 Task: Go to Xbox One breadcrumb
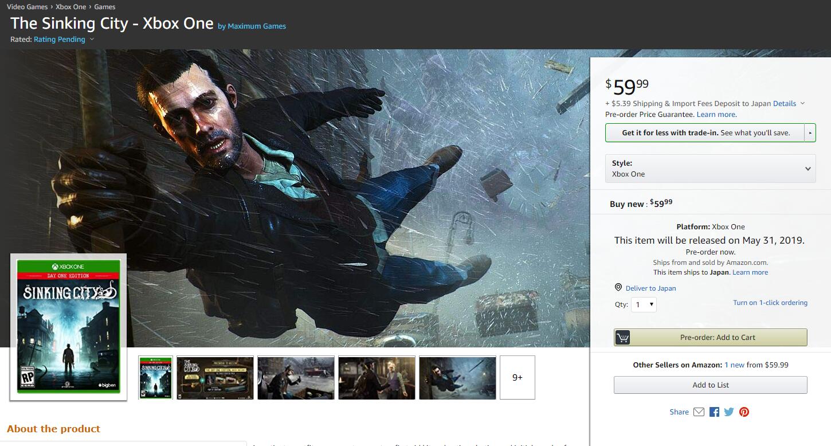coord(70,7)
